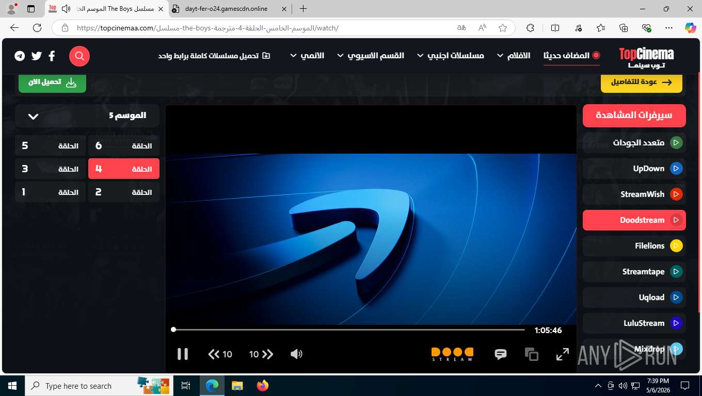The image size is (702, 396).
Task: Click the browser back arrow
Action: point(14,28)
